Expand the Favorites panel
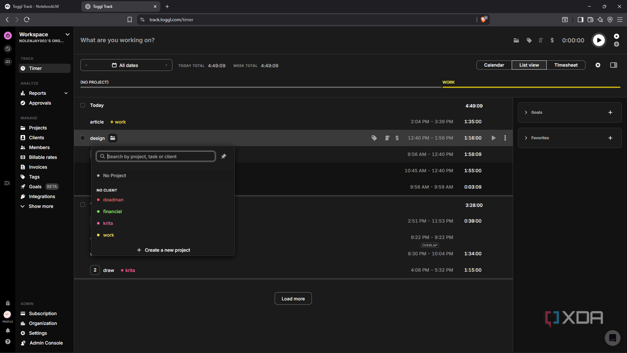 click(x=526, y=138)
